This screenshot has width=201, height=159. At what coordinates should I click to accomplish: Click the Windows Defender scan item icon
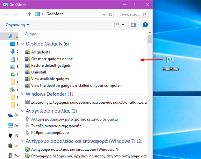27,102
